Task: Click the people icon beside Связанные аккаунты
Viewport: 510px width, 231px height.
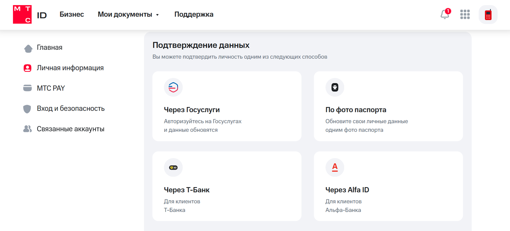Action: click(28, 129)
